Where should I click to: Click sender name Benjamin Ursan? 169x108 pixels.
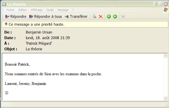(x=39, y=32)
